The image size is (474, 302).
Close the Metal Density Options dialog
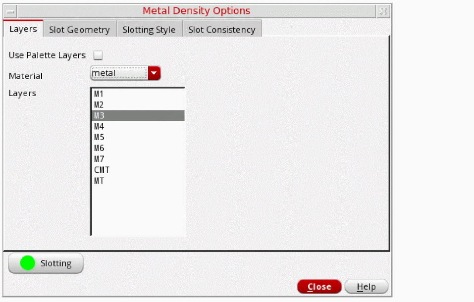point(319,286)
